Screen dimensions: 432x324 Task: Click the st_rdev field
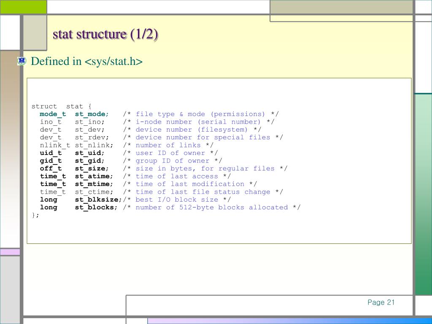92,137
